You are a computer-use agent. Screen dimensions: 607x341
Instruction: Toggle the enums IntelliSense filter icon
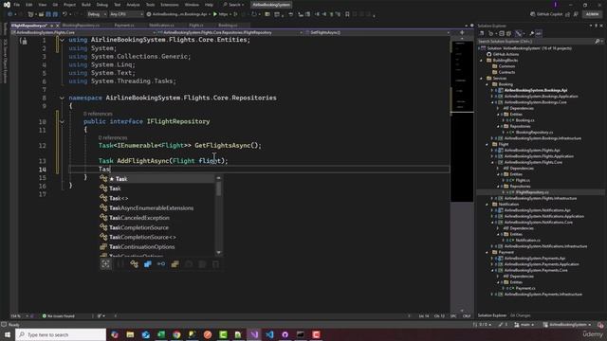point(175,264)
